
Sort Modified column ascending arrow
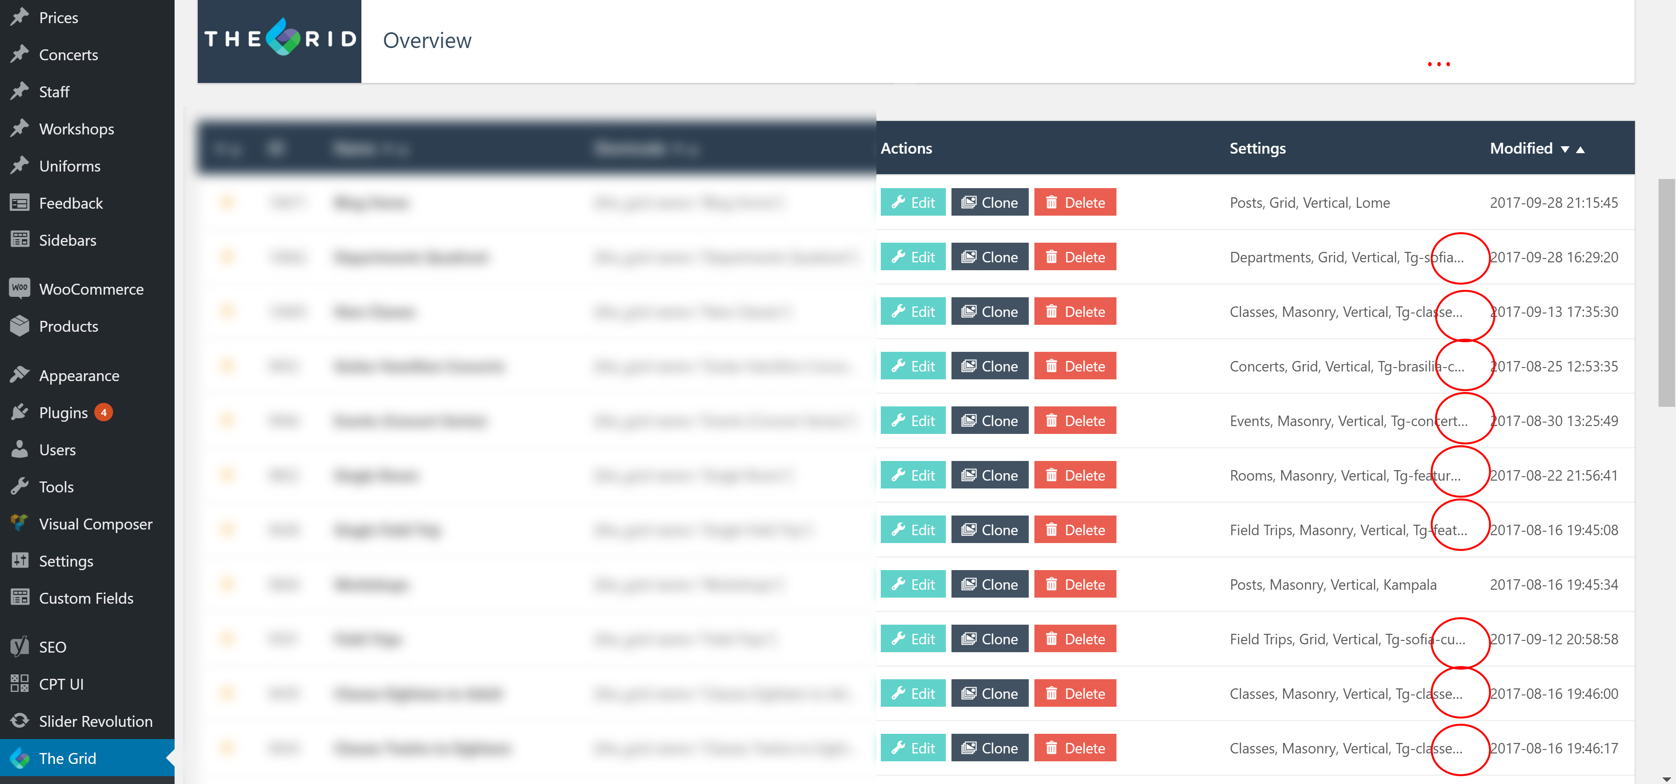[1580, 150]
